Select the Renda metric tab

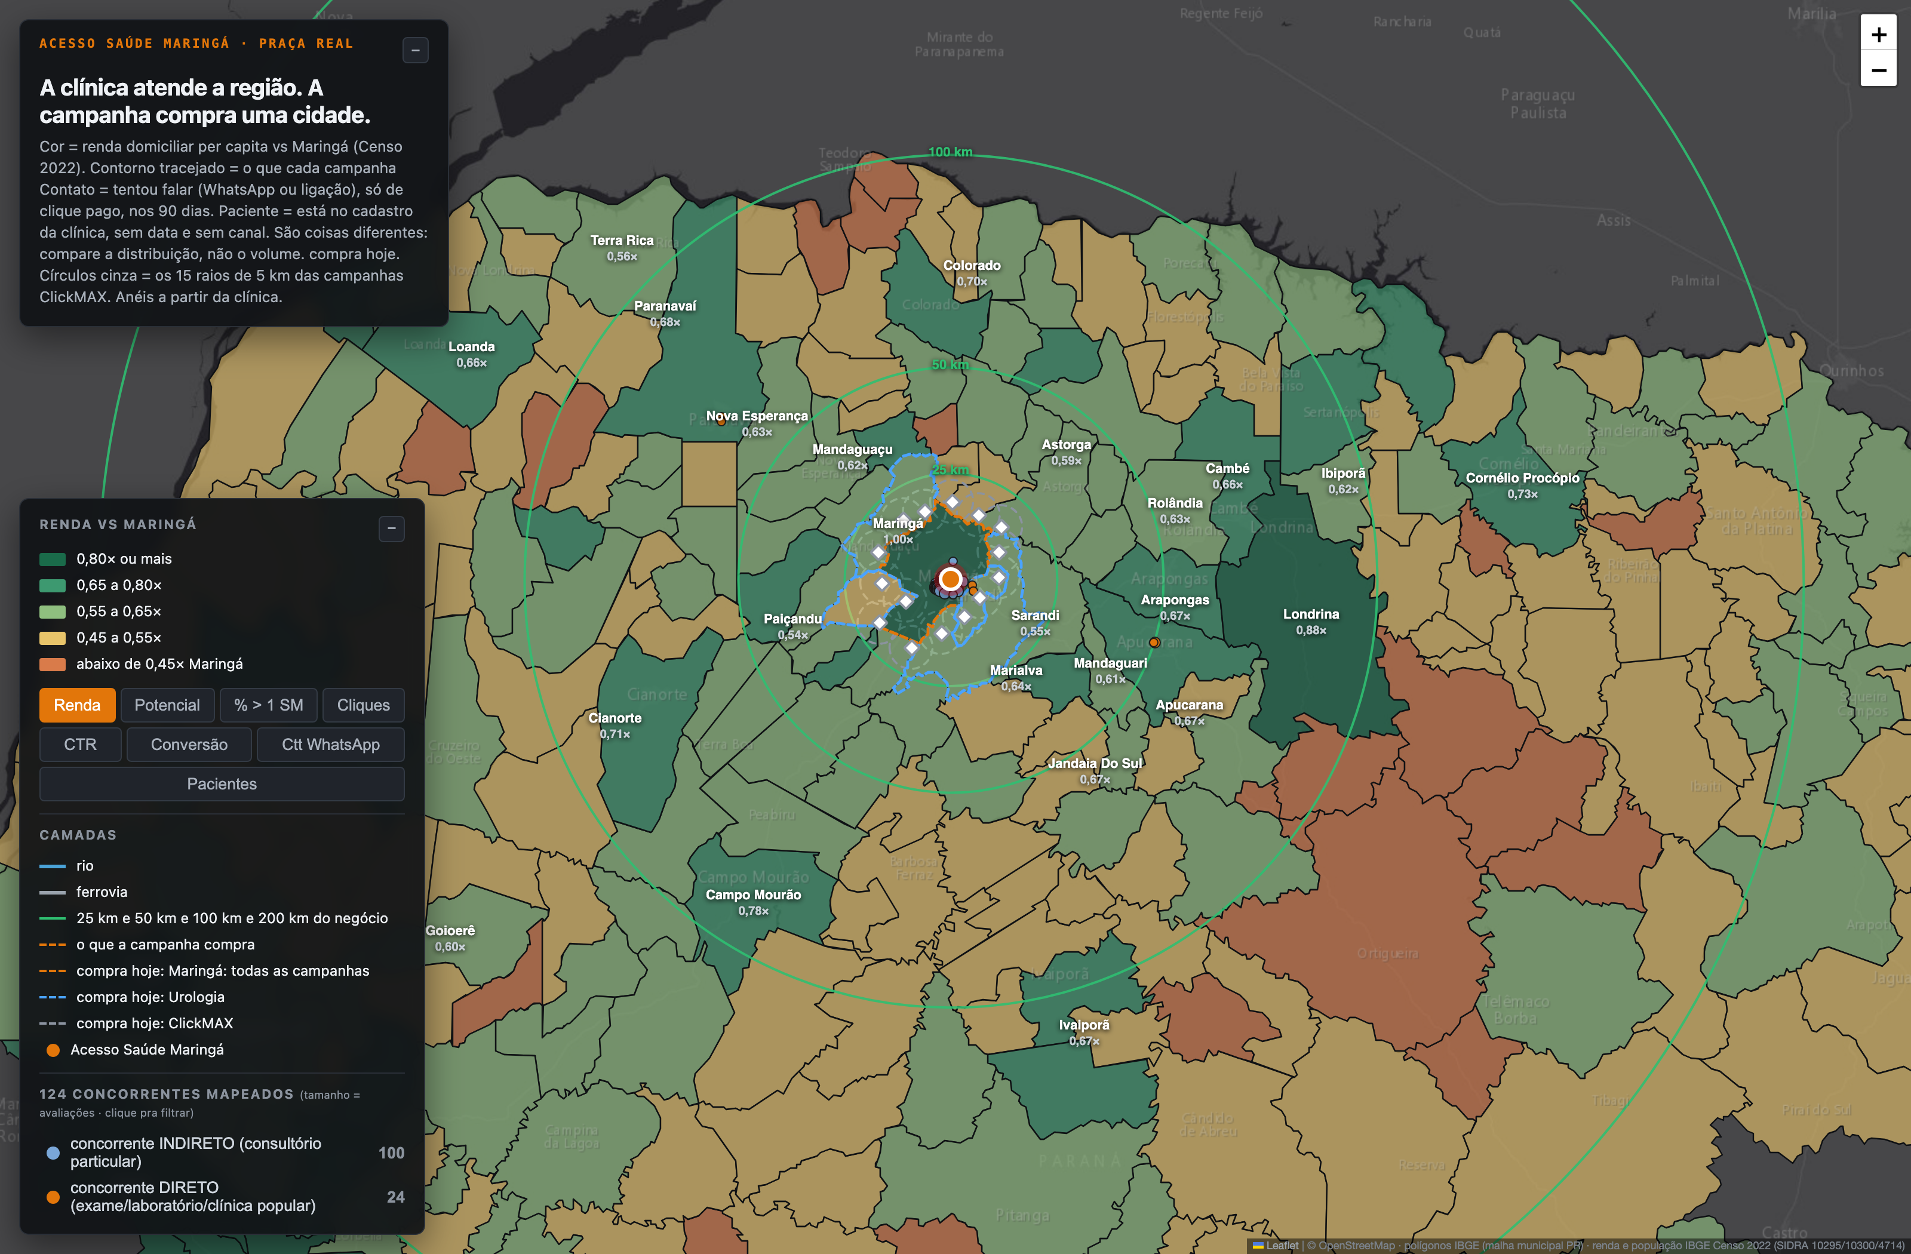point(77,705)
